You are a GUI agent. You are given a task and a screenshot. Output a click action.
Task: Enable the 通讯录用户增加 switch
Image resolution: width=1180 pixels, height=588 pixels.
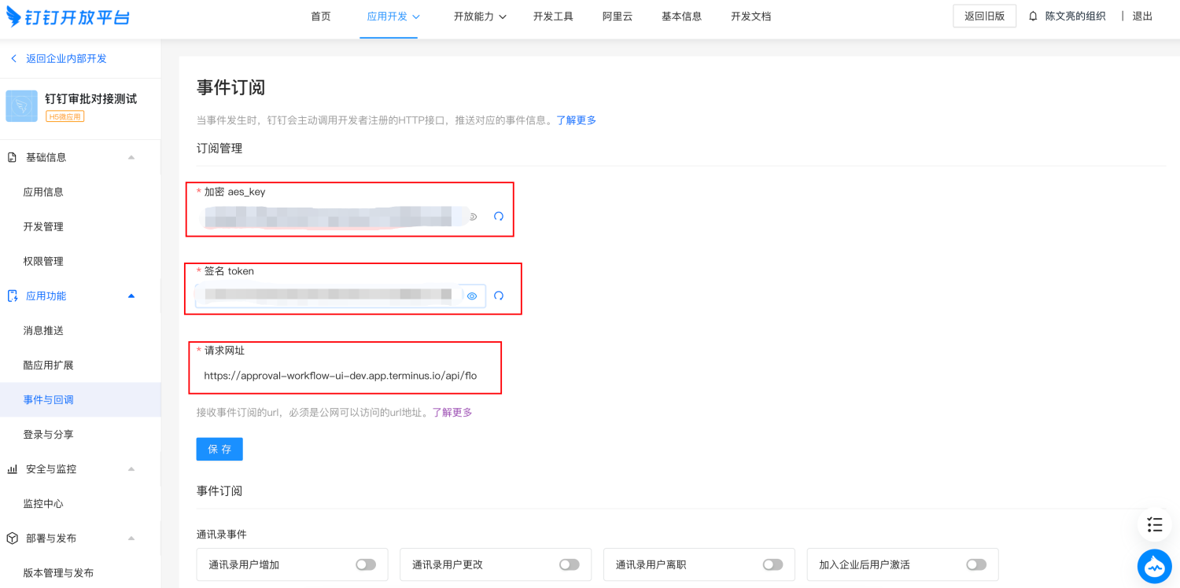[x=366, y=564]
